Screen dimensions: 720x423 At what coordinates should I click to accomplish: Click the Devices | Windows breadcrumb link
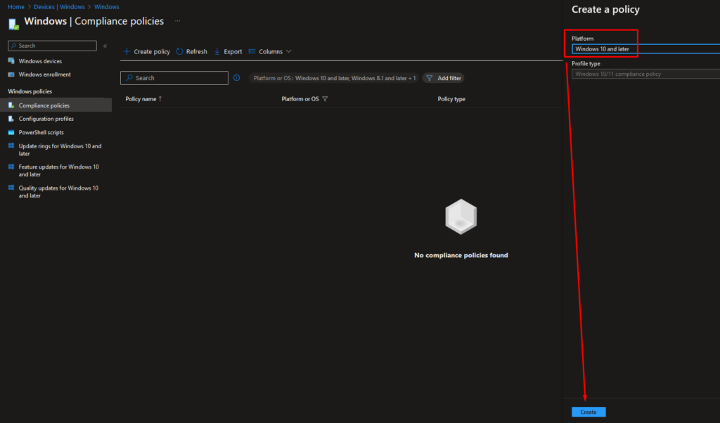pyautogui.click(x=59, y=7)
